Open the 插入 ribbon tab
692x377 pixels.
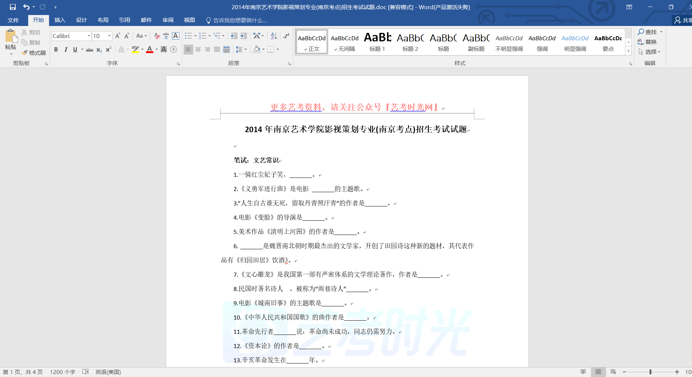pyautogui.click(x=60, y=20)
